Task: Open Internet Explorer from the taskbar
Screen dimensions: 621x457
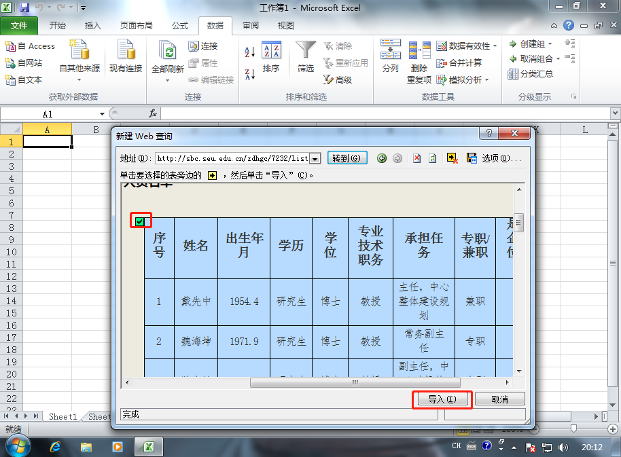Action: click(x=56, y=447)
